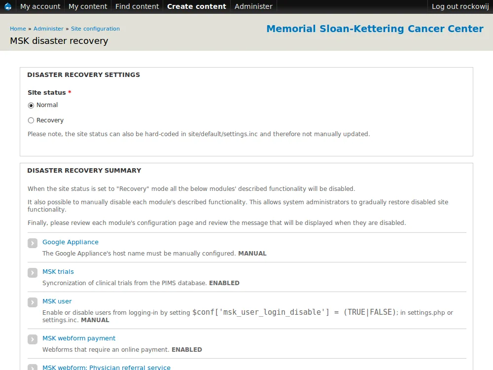The image size is (493, 370).
Task: Expand the MSK webform payment arrow icon
Action: (x=33, y=339)
